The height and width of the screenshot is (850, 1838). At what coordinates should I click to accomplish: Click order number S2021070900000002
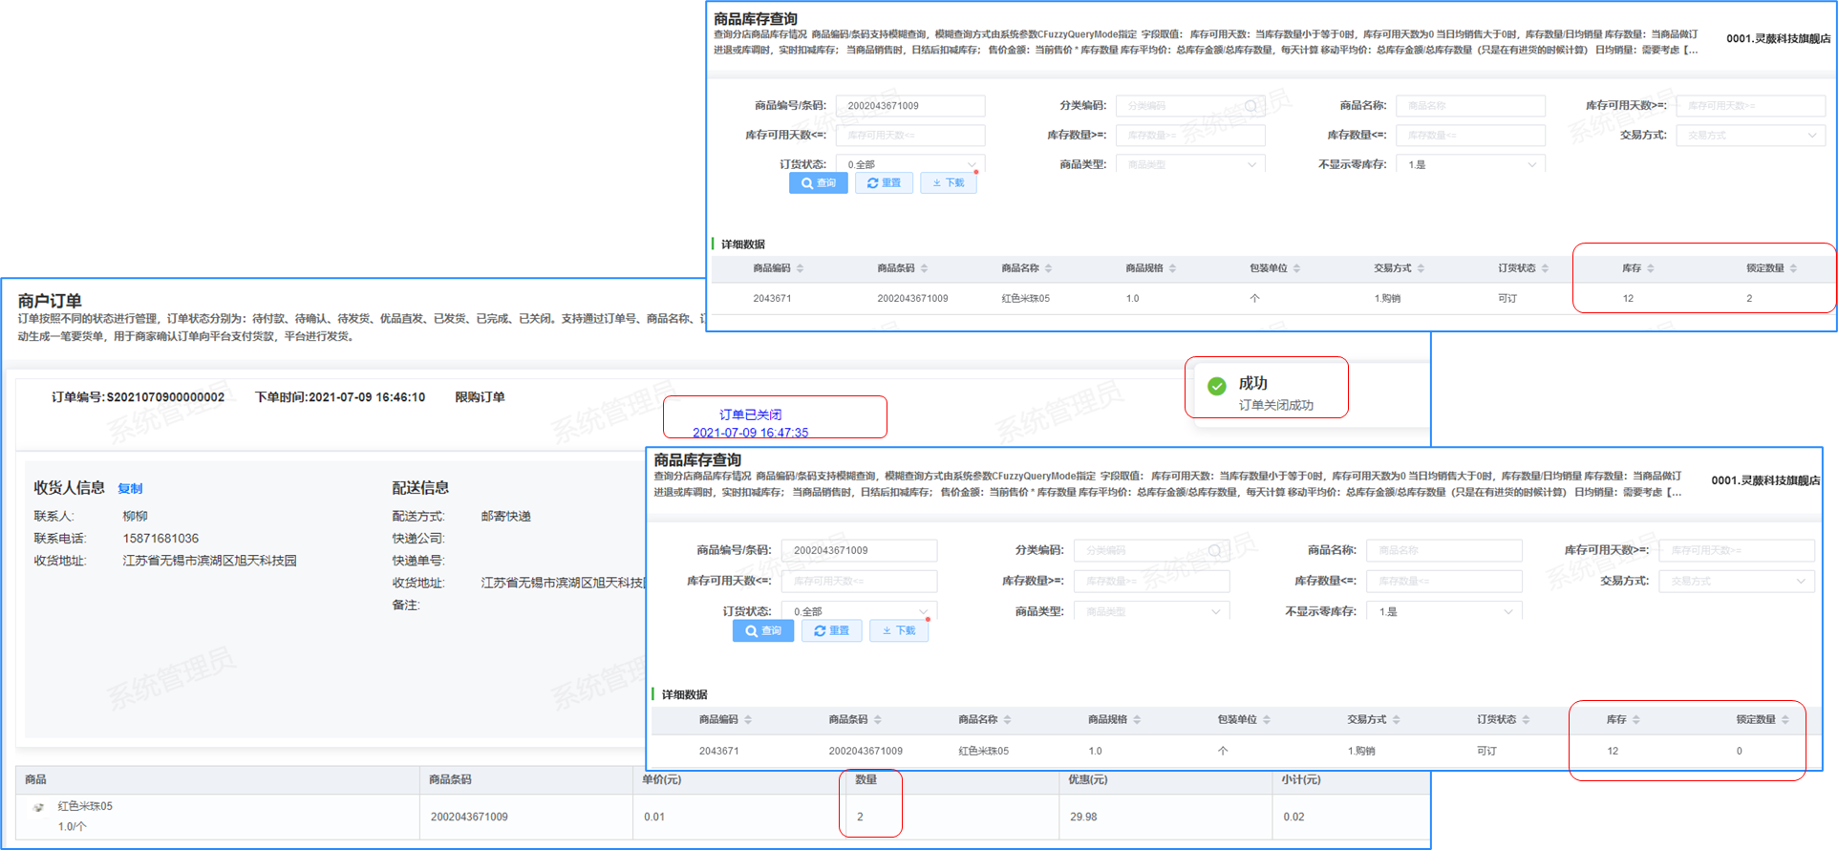coord(165,397)
